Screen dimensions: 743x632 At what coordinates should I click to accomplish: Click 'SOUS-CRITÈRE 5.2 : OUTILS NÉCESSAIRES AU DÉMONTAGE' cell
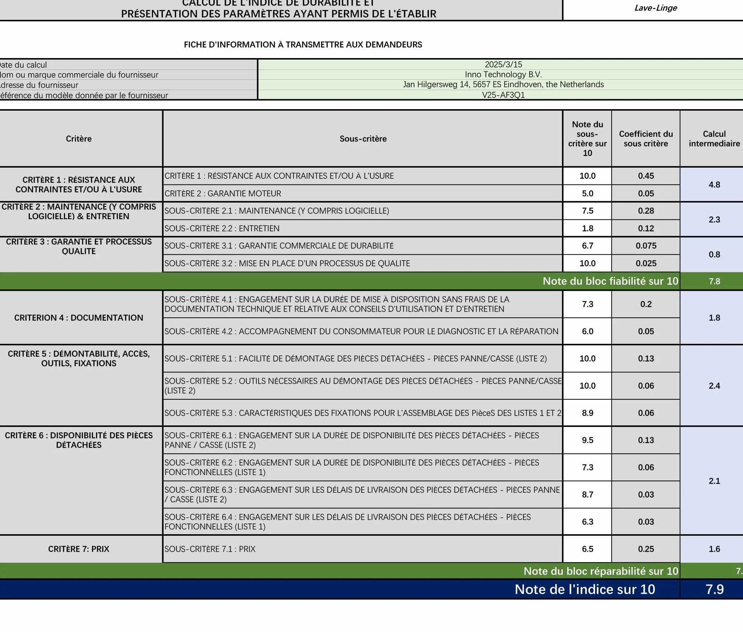click(363, 386)
